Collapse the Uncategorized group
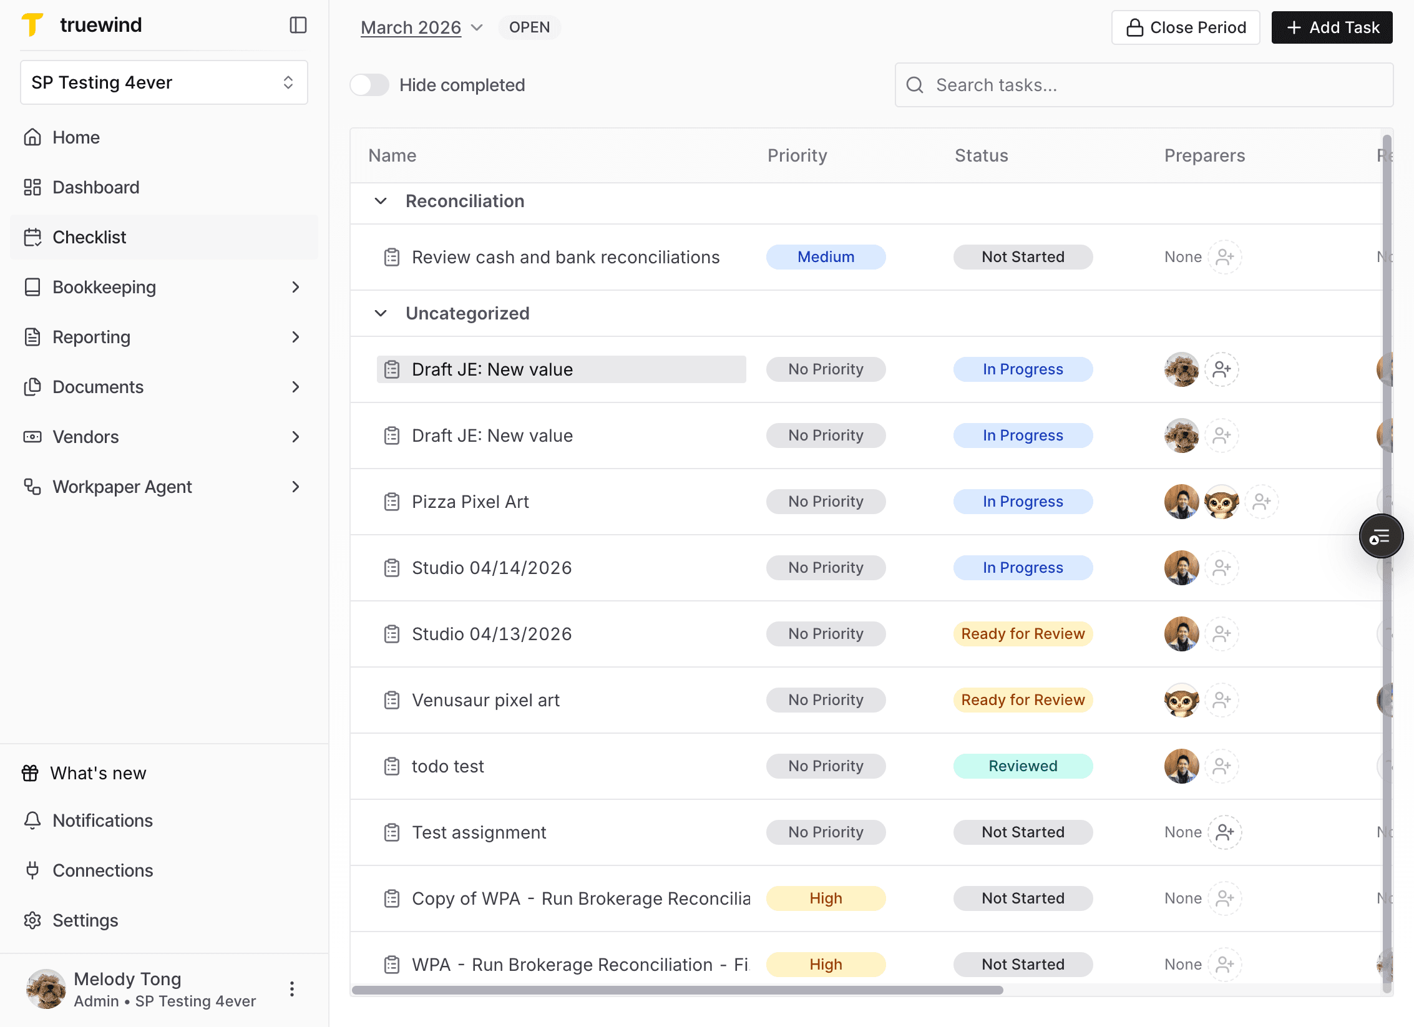Viewport: 1414px width, 1027px height. (x=381, y=313)
